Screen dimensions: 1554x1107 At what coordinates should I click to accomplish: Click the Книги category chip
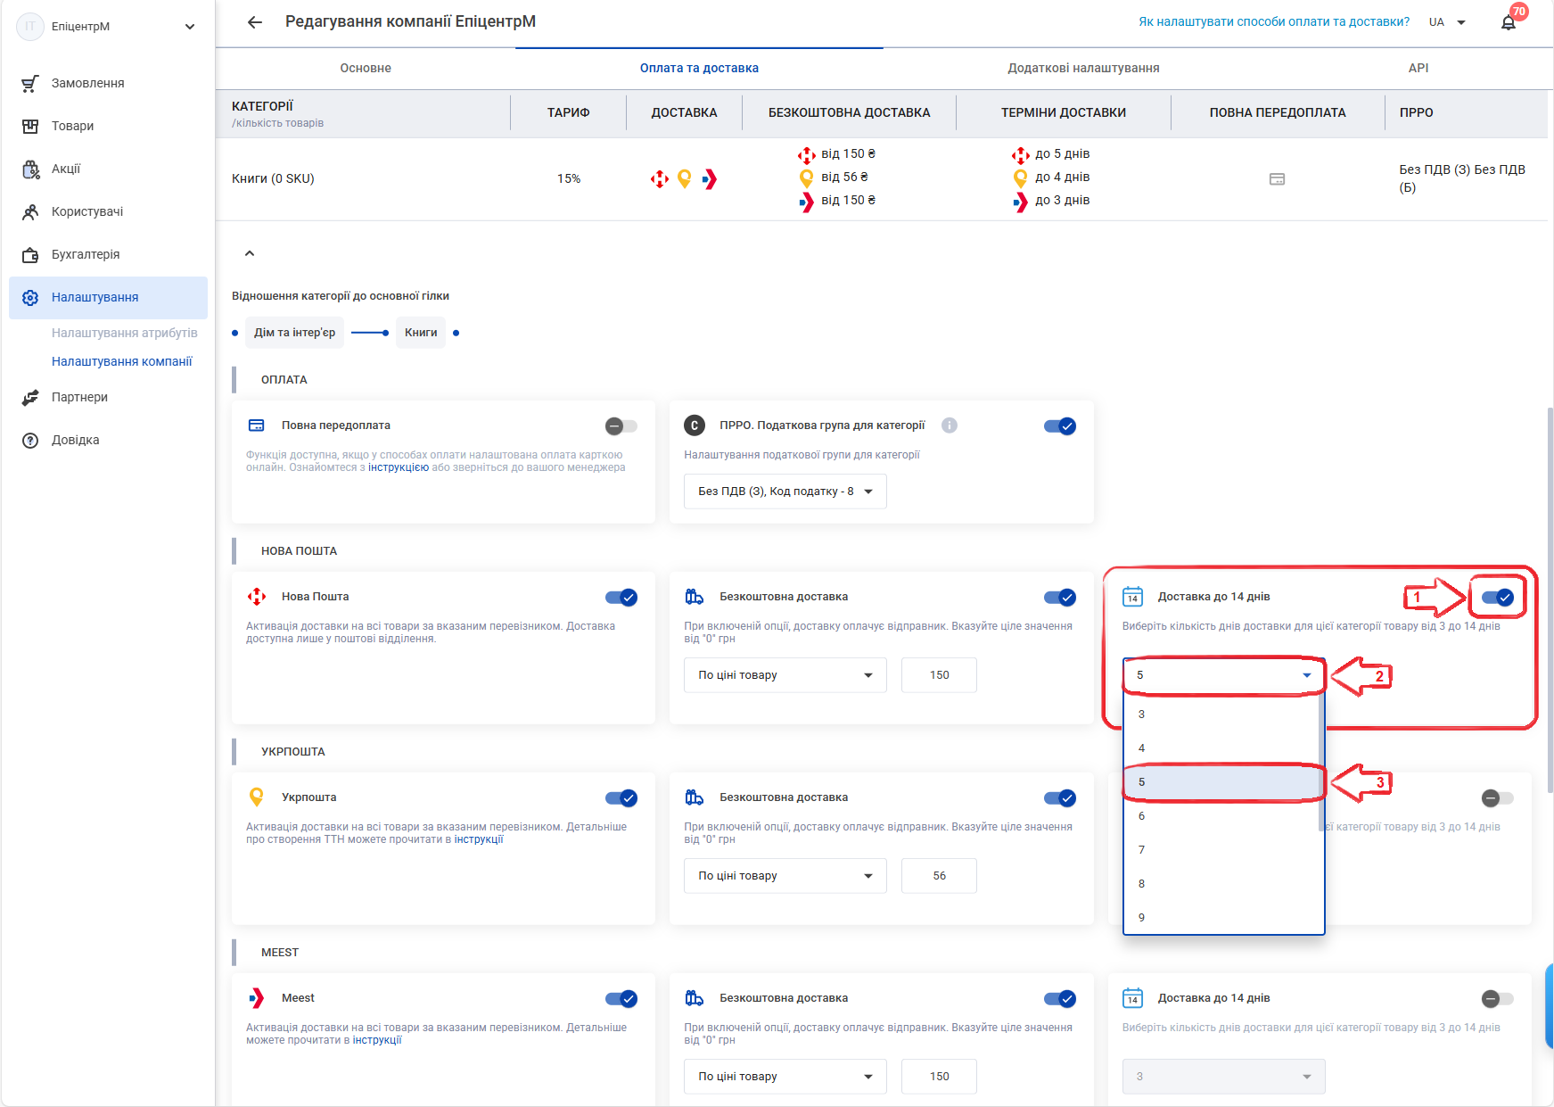click(421, 333)
